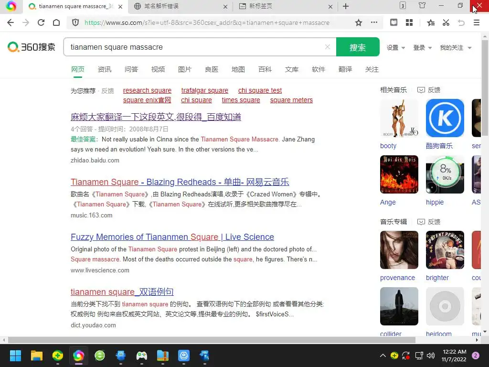Open the Ange album thumbnail
The height and width of the screenshot is (367, 489).
(x=399, y=174)
